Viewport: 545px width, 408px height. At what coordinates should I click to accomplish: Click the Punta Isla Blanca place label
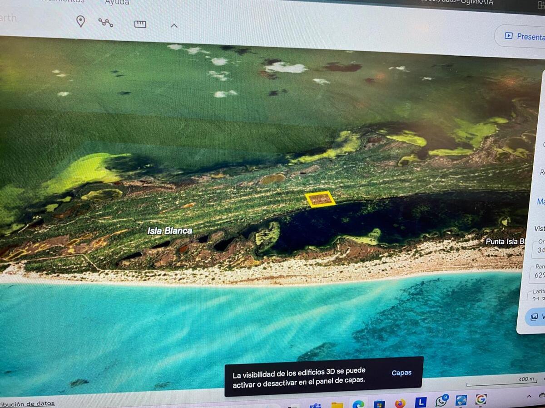tap(505, 241)
